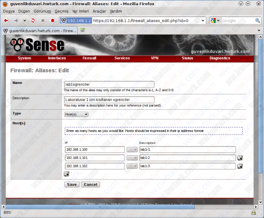Click the search magnifier icon
Screen dimensions: 264x218
(x=257, y=21)
